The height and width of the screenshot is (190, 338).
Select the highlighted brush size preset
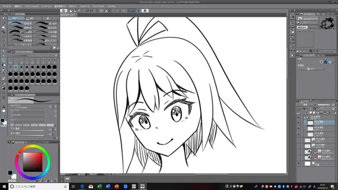[x=16, y=68]
